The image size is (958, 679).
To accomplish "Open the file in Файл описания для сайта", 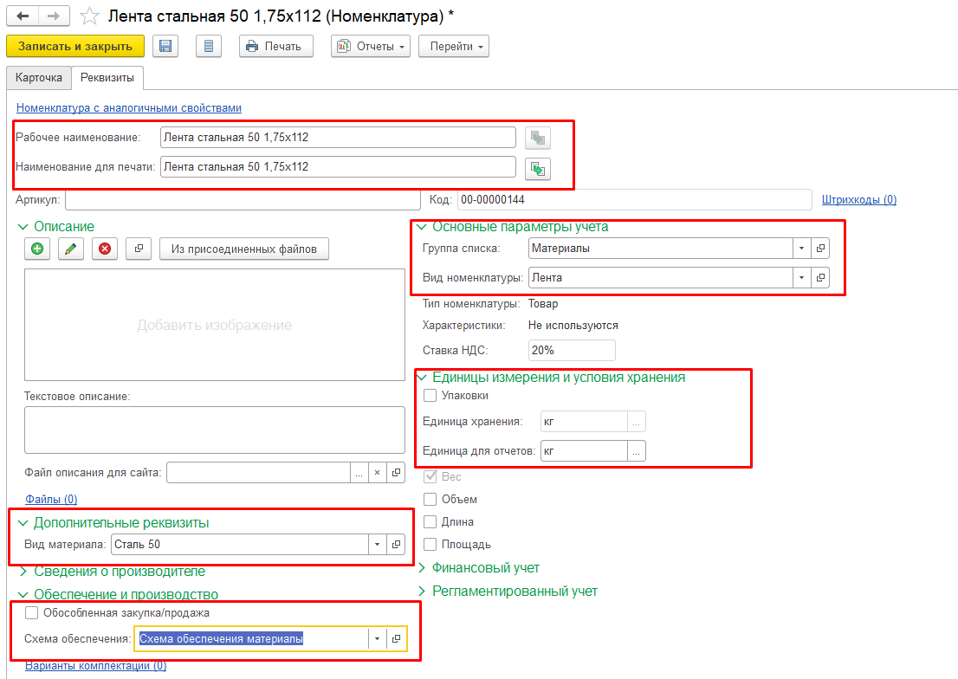I will click(396, 472).
